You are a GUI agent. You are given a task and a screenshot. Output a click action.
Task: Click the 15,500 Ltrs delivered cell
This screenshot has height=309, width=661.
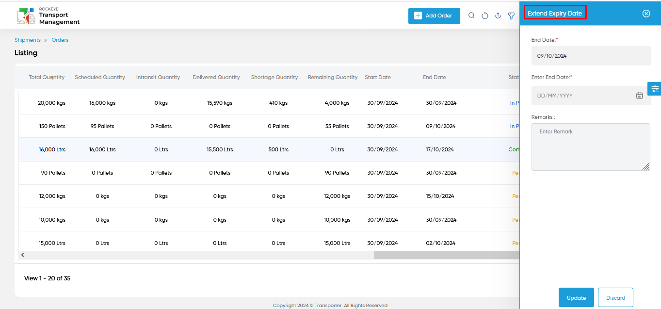pyautogui.click(x=220, y=149)
